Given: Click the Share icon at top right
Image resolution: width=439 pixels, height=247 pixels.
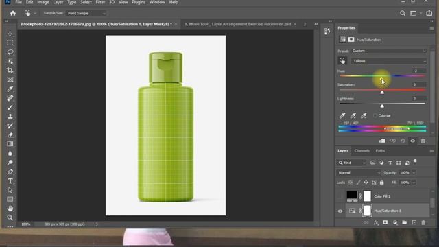Looking at the screenshot, I should coord(429,13).
